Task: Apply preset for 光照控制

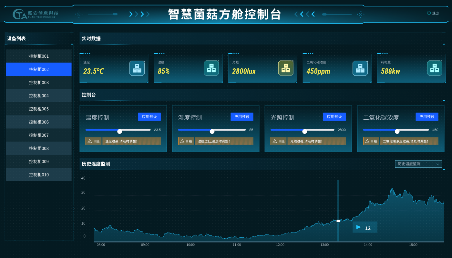Action: point(334,117)
